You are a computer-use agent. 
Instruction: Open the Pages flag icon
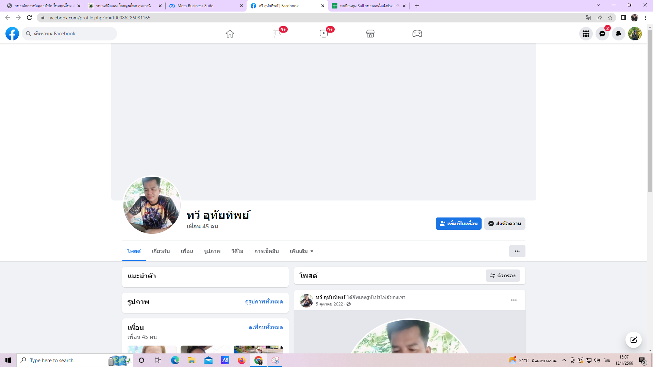click(x=277, y=34)
